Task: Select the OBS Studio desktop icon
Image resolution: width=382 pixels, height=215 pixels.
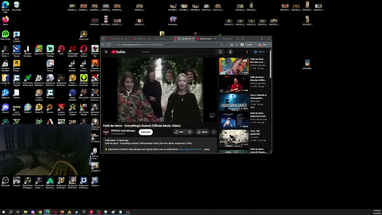Action: coord(5,182)
